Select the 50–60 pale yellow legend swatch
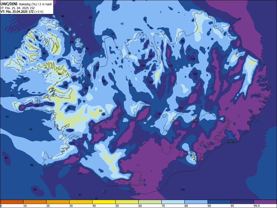Viewport: 277px width, 208px height. pos(127,202)
